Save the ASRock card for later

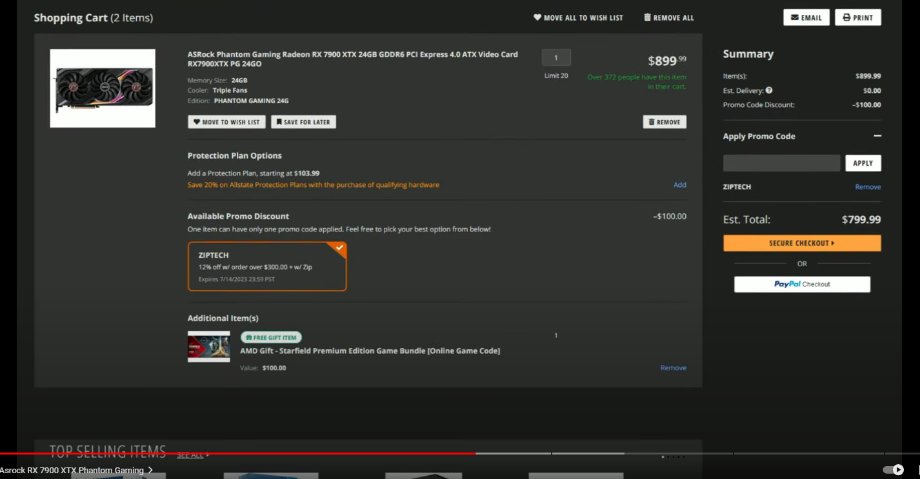pos(303,122)
